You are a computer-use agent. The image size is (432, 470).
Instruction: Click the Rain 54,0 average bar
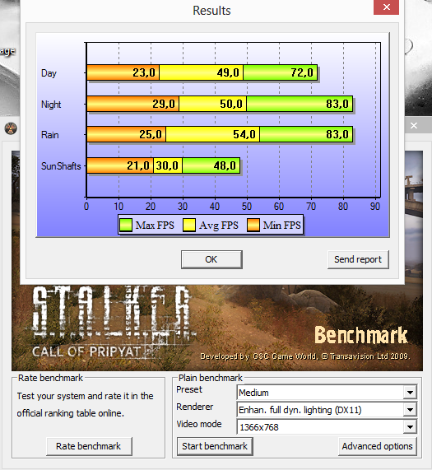pyautogui.click(x=212, y=134)
